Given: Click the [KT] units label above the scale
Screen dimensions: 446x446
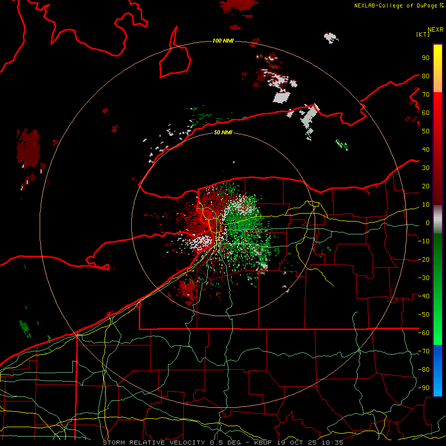Looking at the screenshot, I should [423, 34].
